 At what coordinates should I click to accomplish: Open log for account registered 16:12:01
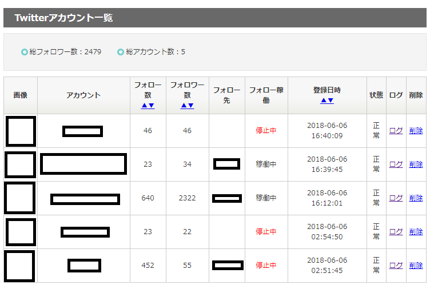point(396,198)
